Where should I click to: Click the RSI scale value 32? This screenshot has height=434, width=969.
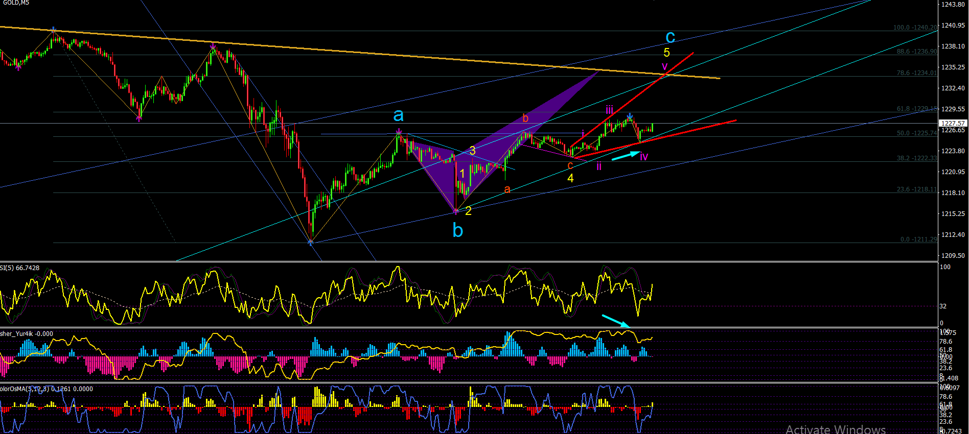943,306
